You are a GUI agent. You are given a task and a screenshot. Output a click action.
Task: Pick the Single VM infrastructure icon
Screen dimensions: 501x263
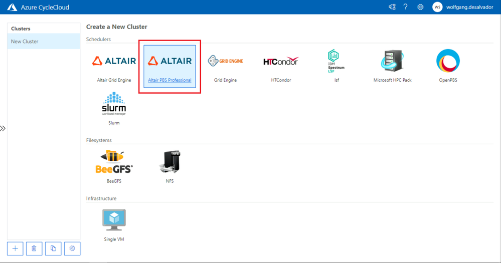[x=114, y=220]
